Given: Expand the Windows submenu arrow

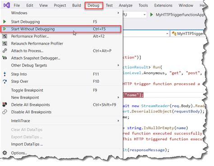Looking at the screenshot, I should pos(118,13).
